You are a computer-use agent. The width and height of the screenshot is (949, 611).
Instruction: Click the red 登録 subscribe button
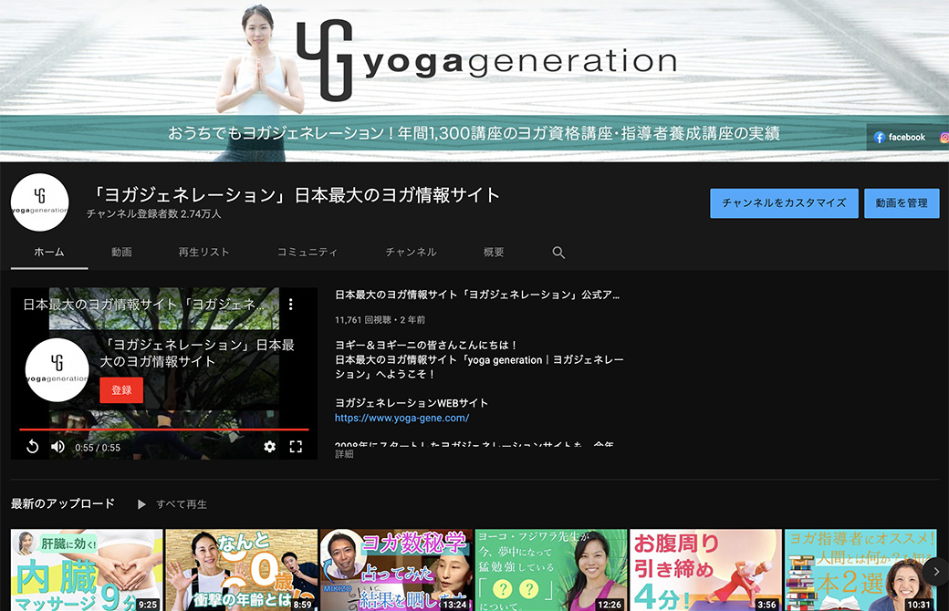tap(121, 390)
